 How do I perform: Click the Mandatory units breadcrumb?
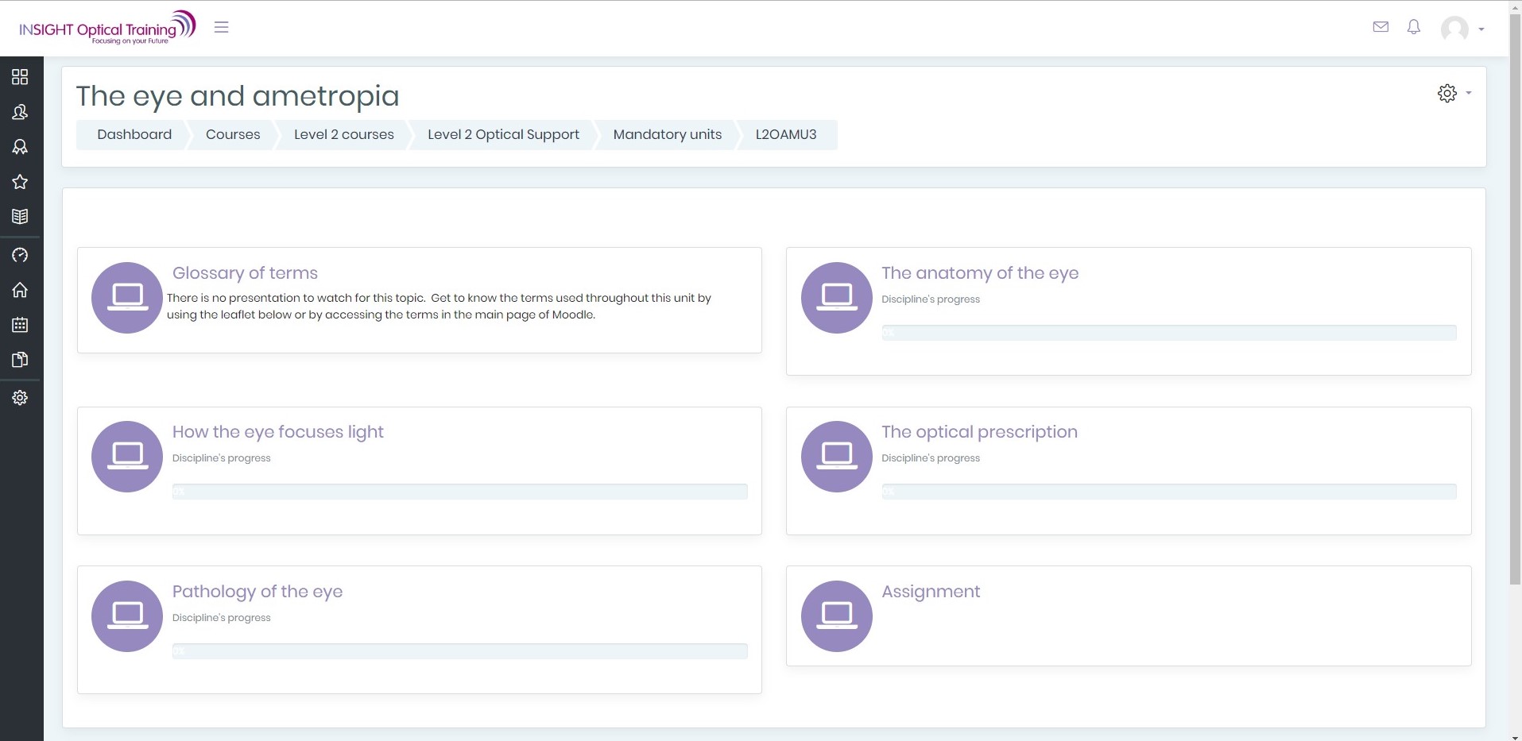(x=667, y=134)
